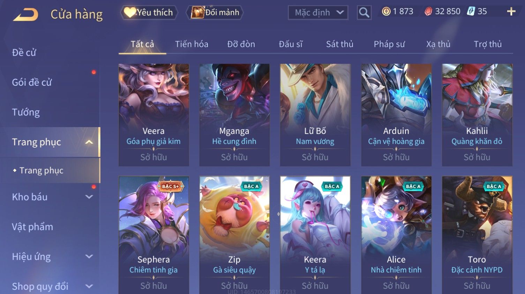Click the gold coin balance icon
The height and width of the screenshot is (294, 525).
click(x=386, y=11)
